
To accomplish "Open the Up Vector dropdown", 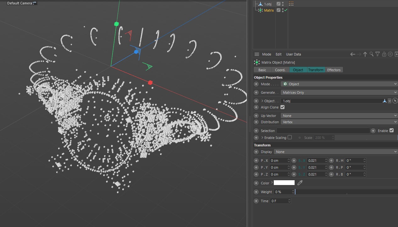I will click(x=339, y=116).
